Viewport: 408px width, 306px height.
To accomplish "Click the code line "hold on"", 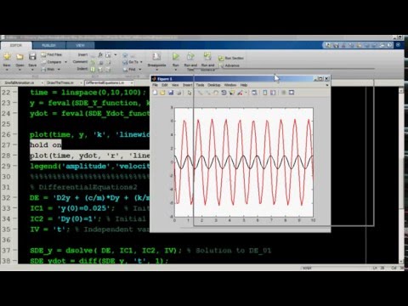I will click(x=46, y=145).
